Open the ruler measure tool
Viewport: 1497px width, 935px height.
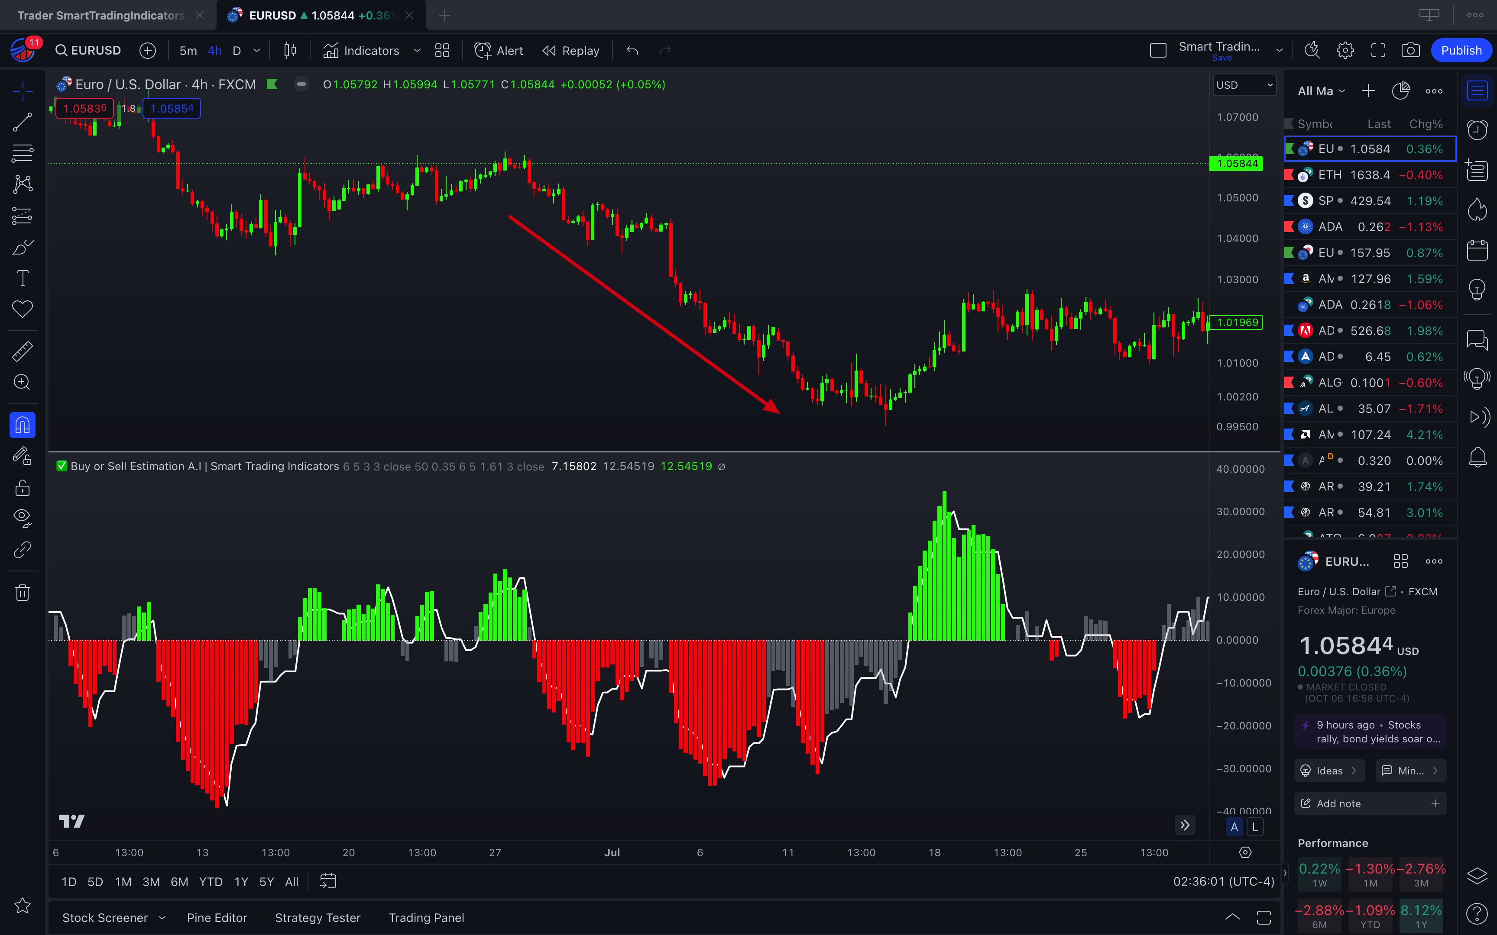point(22,351)
